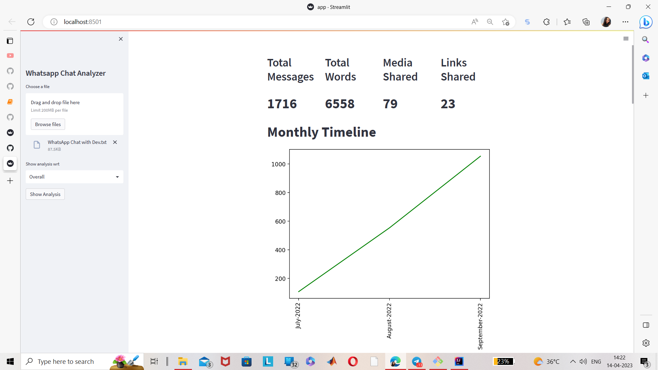View site information icon in address bar
658x370 pixels.
point(54,22)
